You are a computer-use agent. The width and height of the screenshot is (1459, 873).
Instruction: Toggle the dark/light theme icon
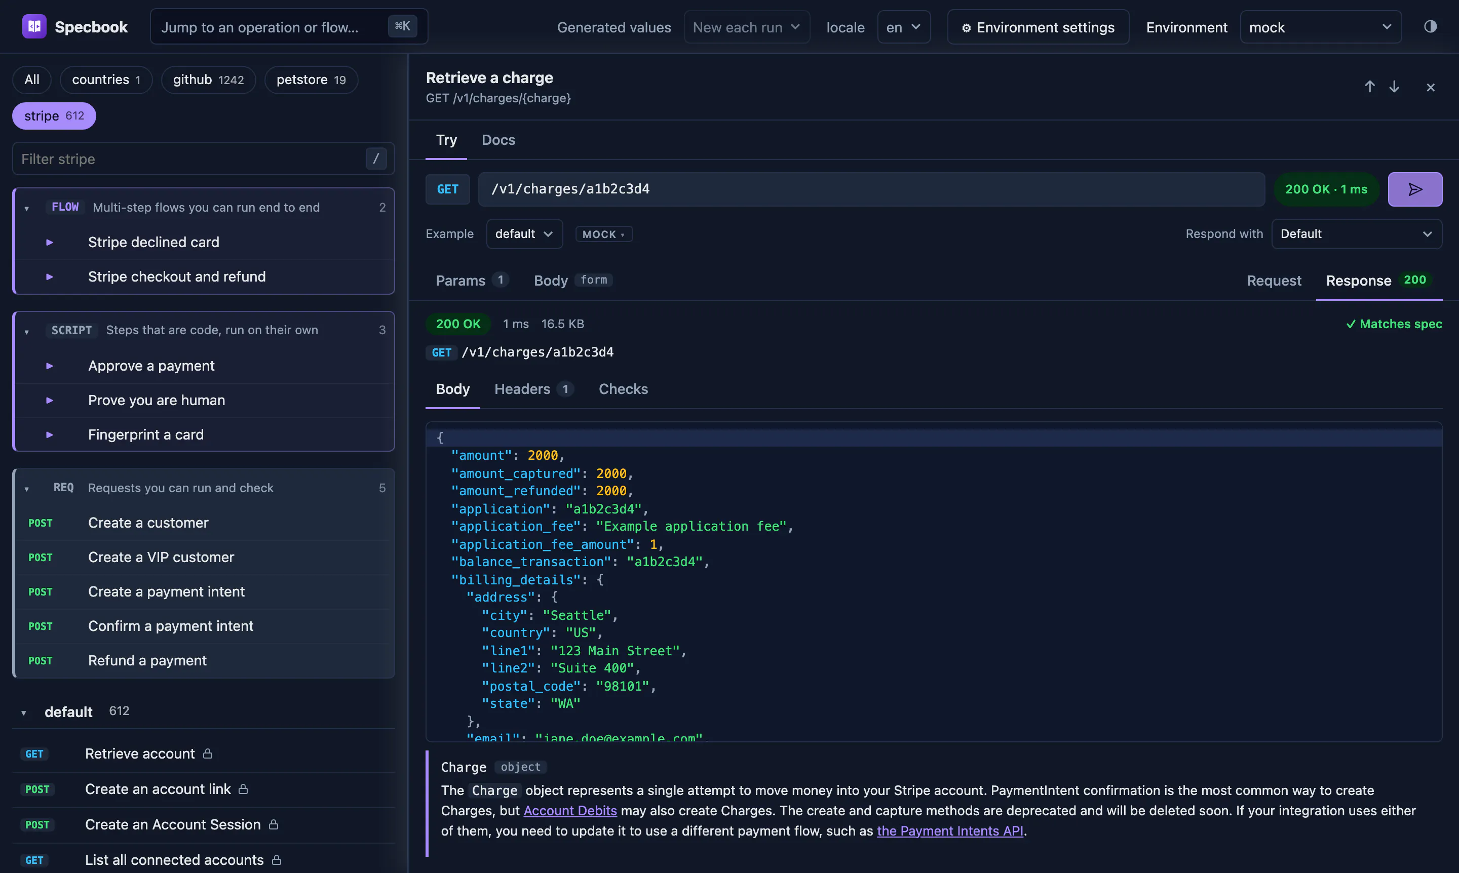click(1430, 26)
